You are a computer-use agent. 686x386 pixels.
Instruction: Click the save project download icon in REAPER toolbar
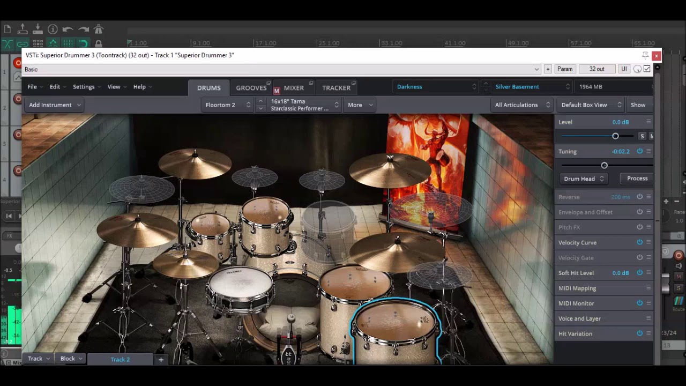(38, 29)
